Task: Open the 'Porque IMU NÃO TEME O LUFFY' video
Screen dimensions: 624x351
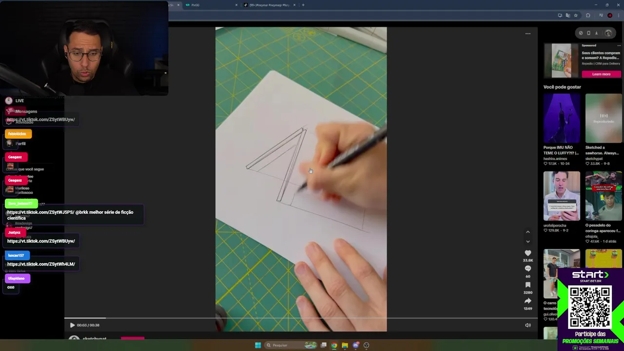Action: click(x=562, y=118)
